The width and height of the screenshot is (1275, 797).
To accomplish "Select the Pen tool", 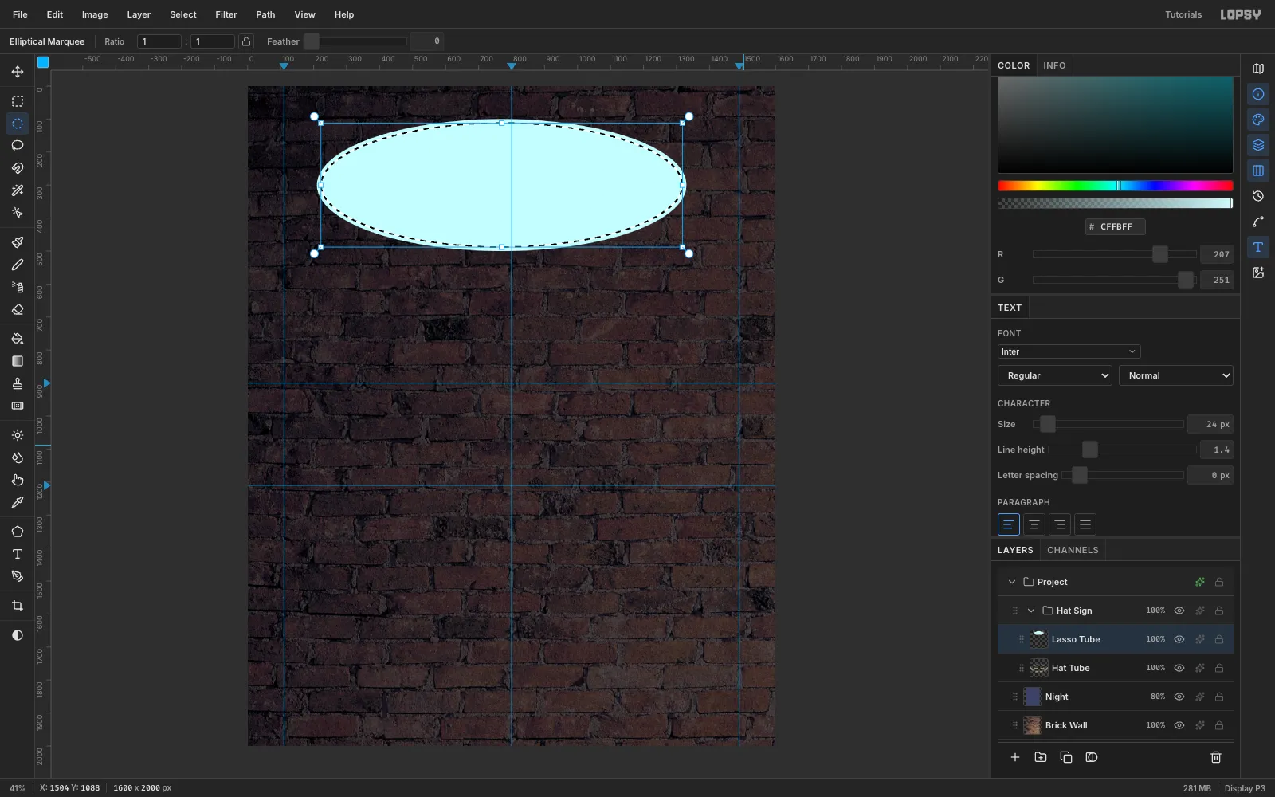I will pyautogui.click(x=18, y=576).
